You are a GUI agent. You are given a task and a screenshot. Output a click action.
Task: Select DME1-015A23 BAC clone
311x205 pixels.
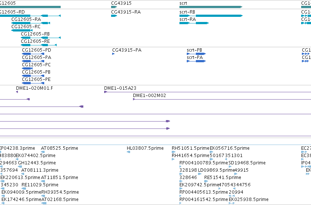pos(208,92)
